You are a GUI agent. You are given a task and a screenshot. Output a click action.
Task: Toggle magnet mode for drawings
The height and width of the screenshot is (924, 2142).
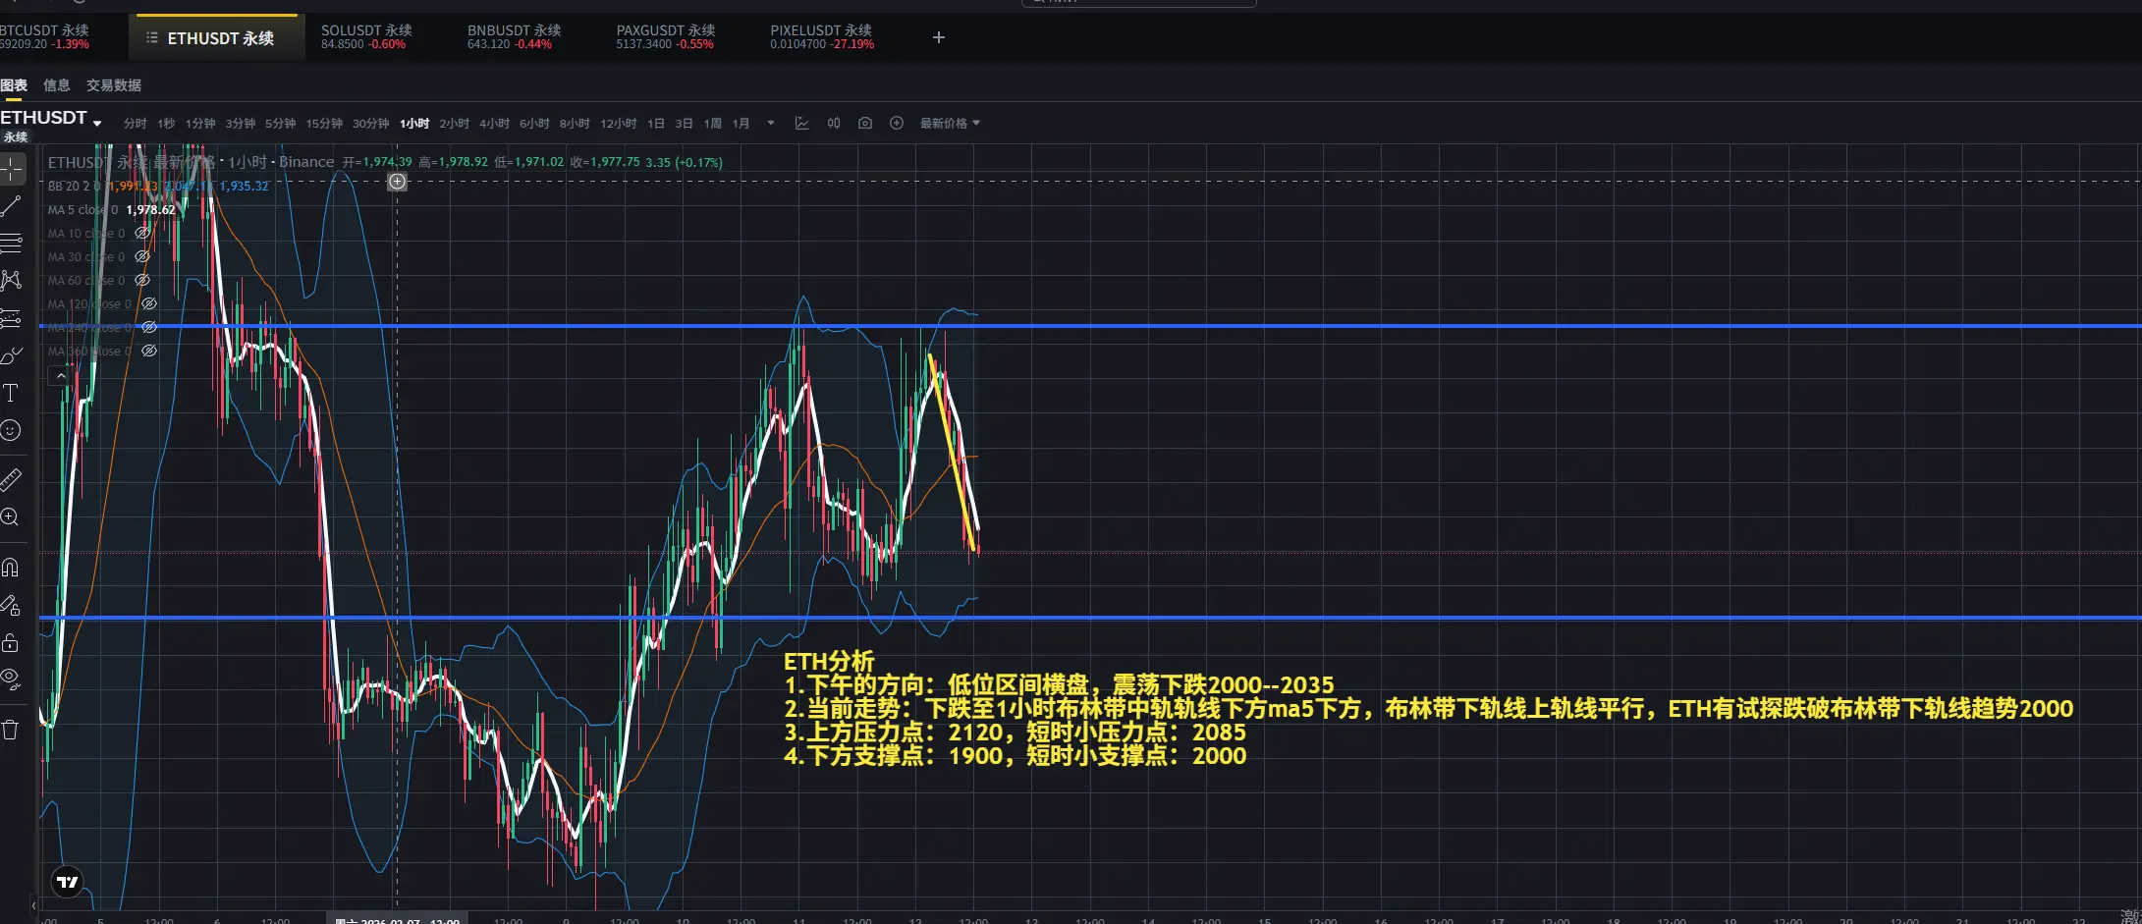click(11, 567)
